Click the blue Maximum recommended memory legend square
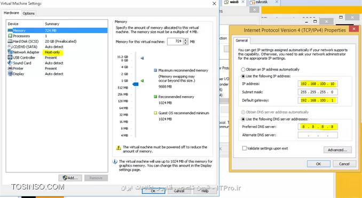The image size is (362, 198). pyautogui.click(x=155, y=70)
